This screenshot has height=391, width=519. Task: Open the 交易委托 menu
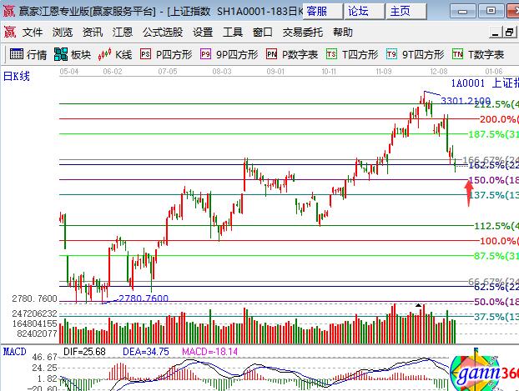click(301, 33)
